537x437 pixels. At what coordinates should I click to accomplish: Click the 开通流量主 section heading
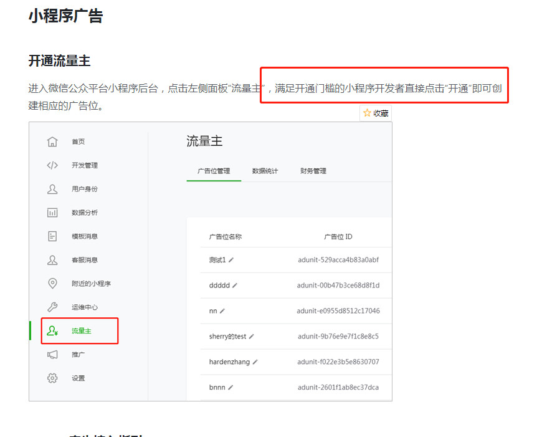[59, 61]
